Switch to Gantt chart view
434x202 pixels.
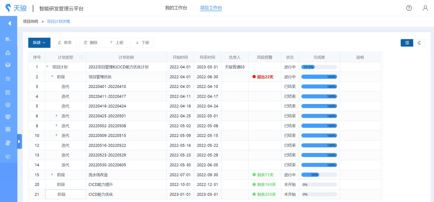(419, 43)
